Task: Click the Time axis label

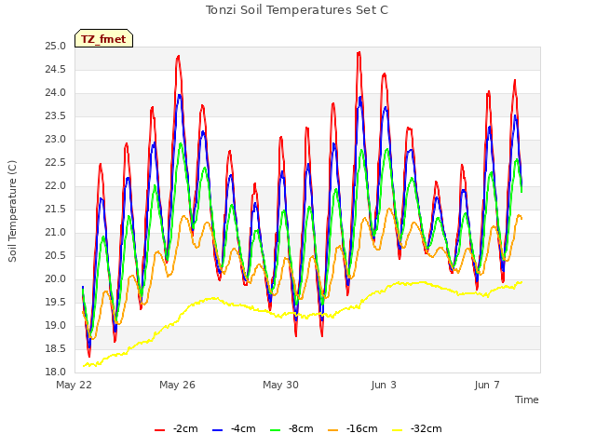Action: pyautogui.click(x=527, y=400)
